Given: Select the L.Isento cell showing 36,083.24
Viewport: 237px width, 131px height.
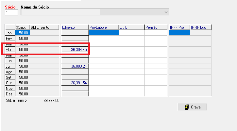Looking at the screenshot, I should 75,66.
